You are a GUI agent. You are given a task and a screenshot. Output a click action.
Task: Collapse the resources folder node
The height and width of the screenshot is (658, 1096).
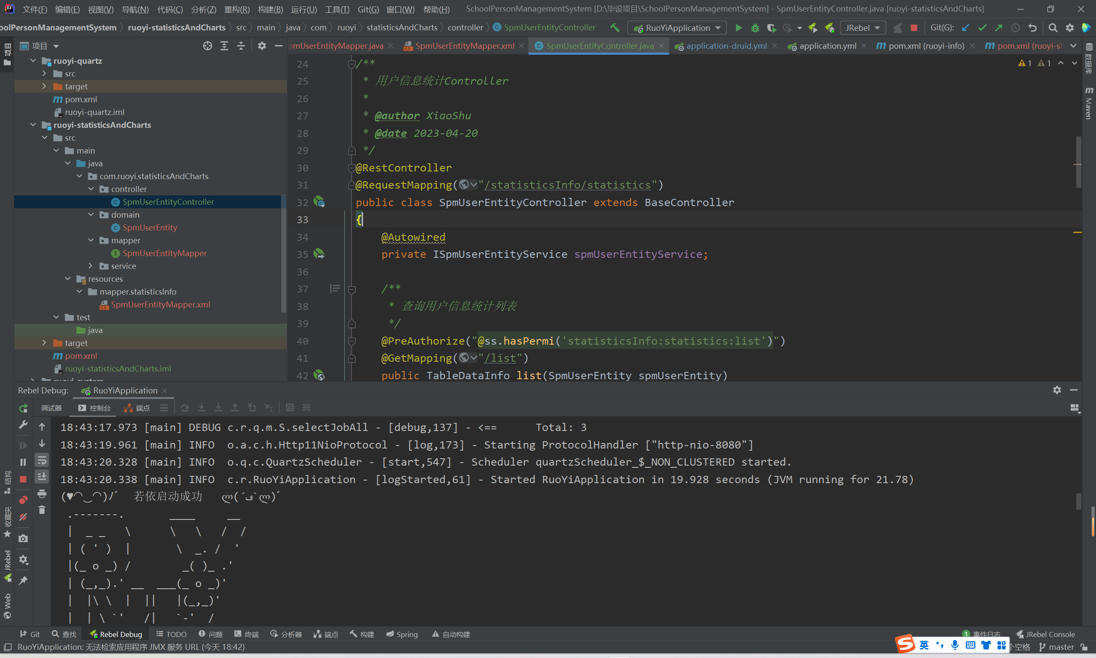pyautogui.click(x=68, y=279)
